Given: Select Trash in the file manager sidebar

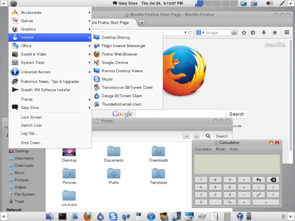Looking at the screenshot, I should [19, 202].
